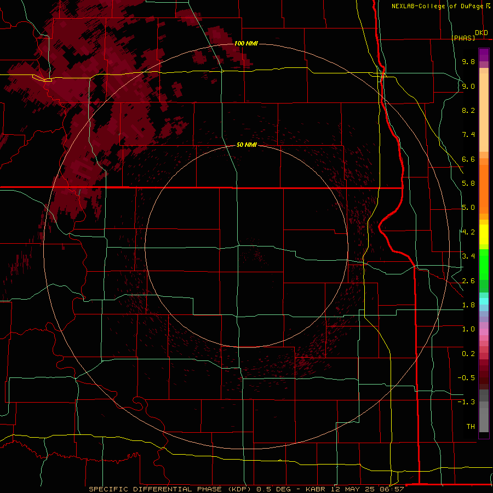Click the 2.6 value on the color scale
Image resolution: width=493 pixels, height=493 pixels.
click(468, 281)
